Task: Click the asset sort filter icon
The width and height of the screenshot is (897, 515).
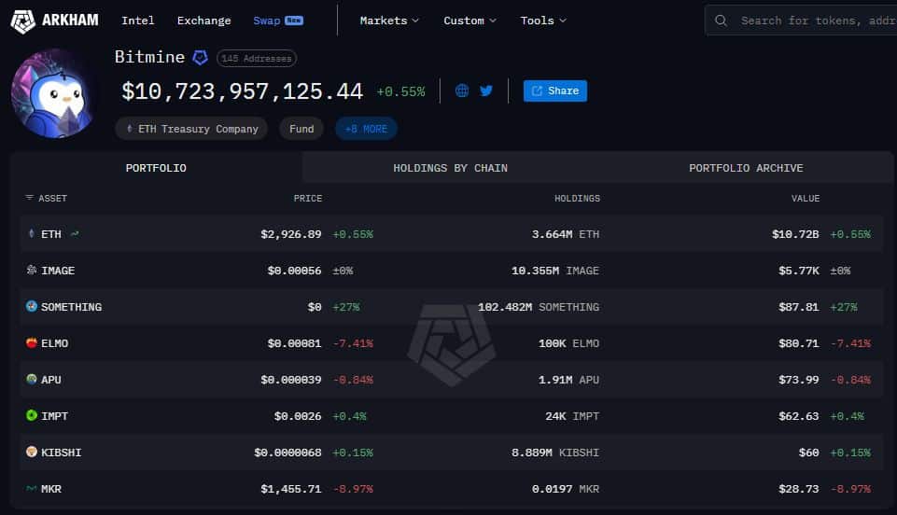Action: (29, 198)
